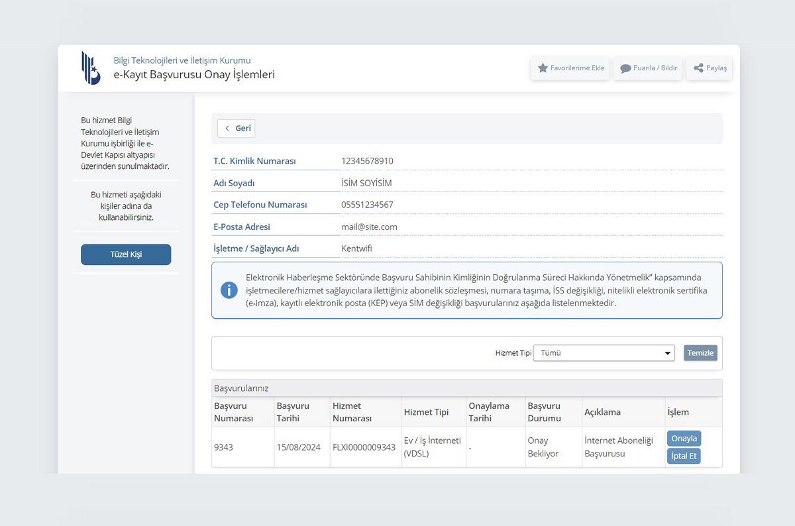Image resolution: width=795 pixels, height=526 pixels.
Task: Approve application with Onayla button
Action: [x=684, y=439]
